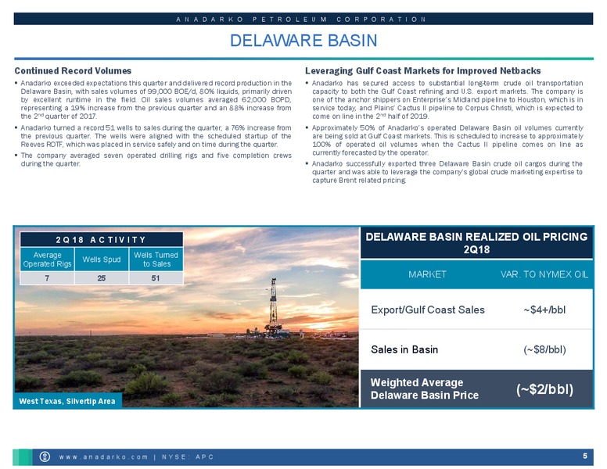Select the cell with value 7
607x469 pixels.
(47, 277)
